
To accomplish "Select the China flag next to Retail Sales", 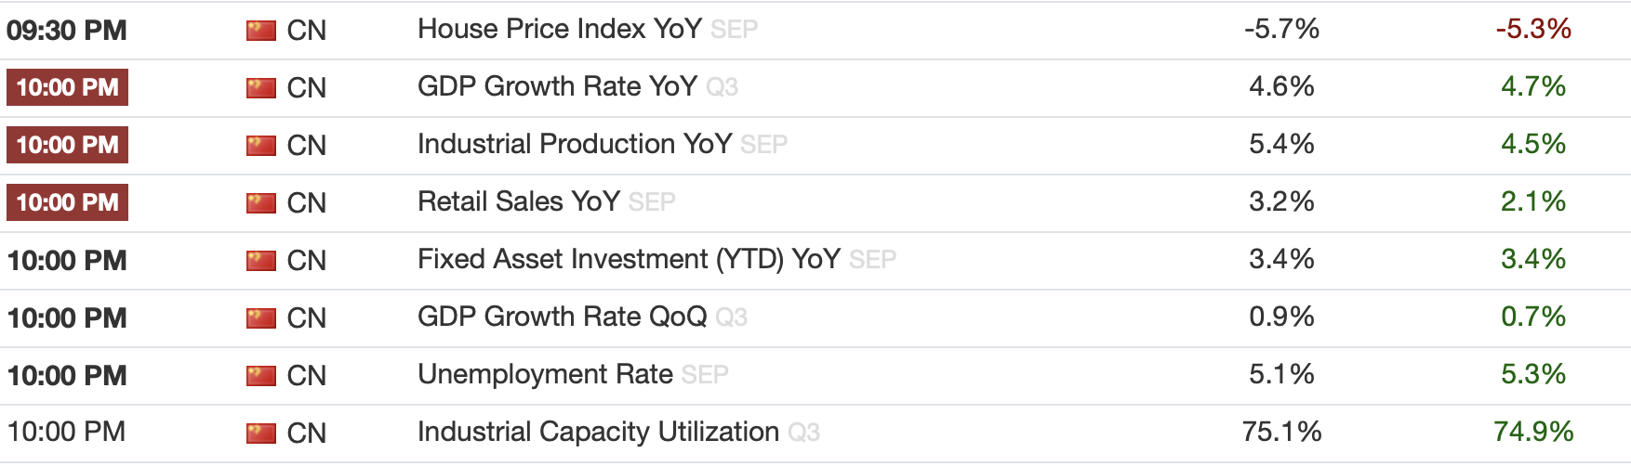I will tap(261, 203).
